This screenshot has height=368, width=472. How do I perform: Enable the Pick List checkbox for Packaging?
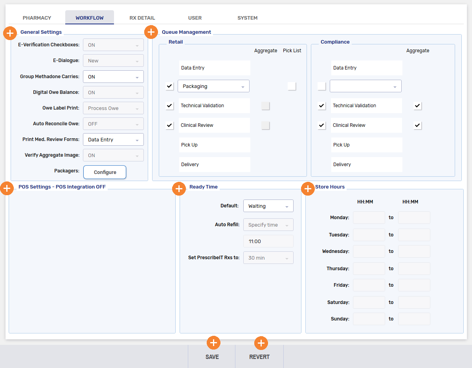pyautogui.click(x=292, y=86)
